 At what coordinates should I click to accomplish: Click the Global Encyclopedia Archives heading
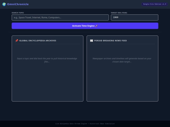pos(38,40)
